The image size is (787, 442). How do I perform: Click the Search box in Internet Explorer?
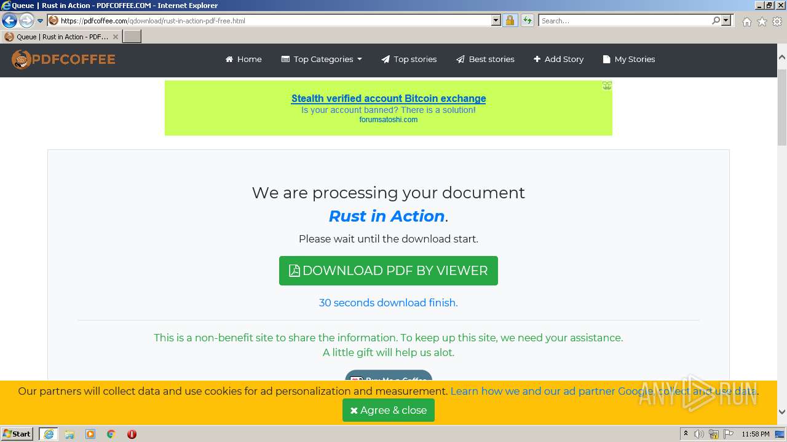click(625, 20)
